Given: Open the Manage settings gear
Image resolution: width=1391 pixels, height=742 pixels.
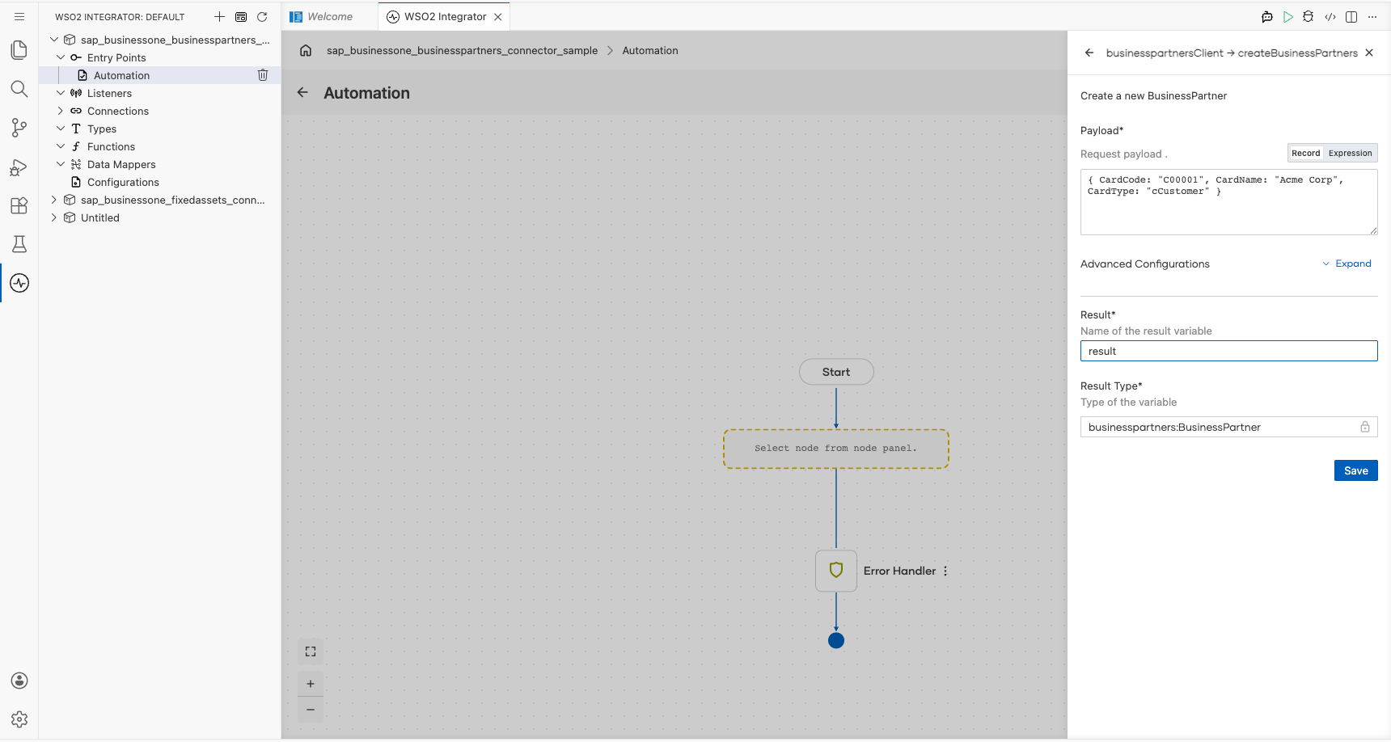Looking at the screenshot, I should tap(19, 719).
